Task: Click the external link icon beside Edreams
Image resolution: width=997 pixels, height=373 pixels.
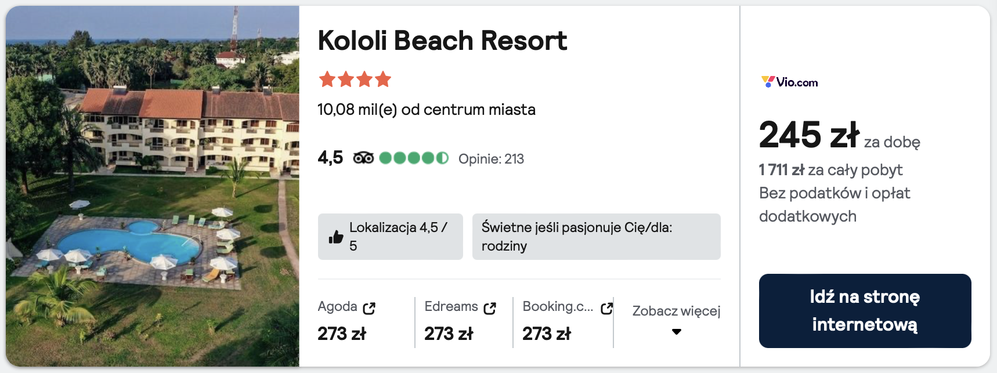Action: point(490,308)
